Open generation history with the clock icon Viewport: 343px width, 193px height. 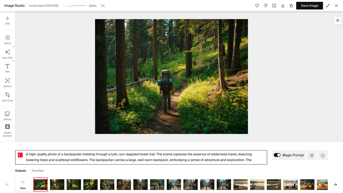(x=323, y=155)
